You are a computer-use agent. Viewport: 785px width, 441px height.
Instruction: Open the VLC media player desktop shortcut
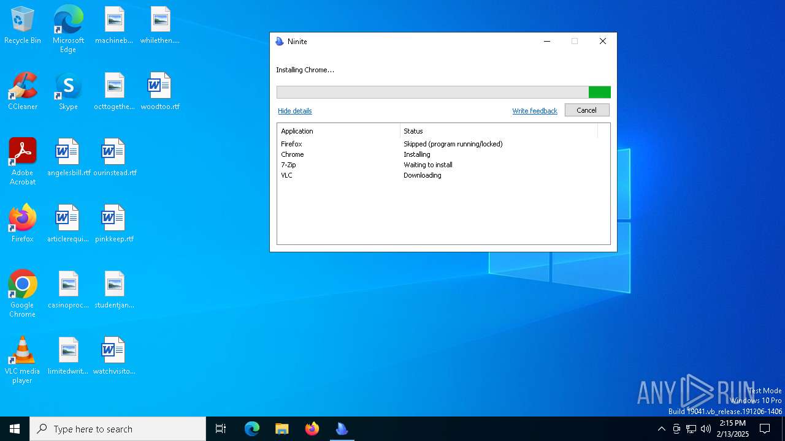pyautogui.click(x=23, y=360)
